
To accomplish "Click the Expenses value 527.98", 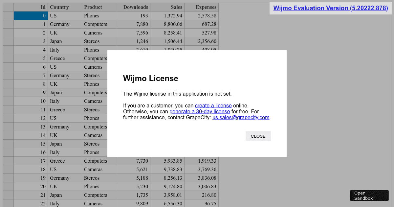I will coord(202,33).
